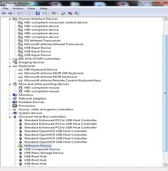Click the vertical scrollbar down arrow
The width and height of the screenshot is (168, 171).
(x=165, y=165)
